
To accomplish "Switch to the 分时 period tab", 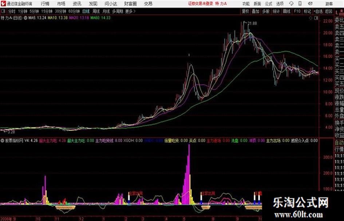I will tap(12, 11).
